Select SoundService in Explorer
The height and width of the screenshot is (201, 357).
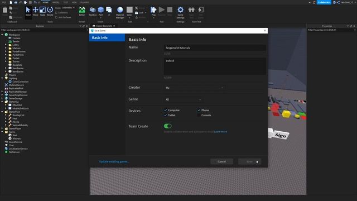click(x=13, y=142)
